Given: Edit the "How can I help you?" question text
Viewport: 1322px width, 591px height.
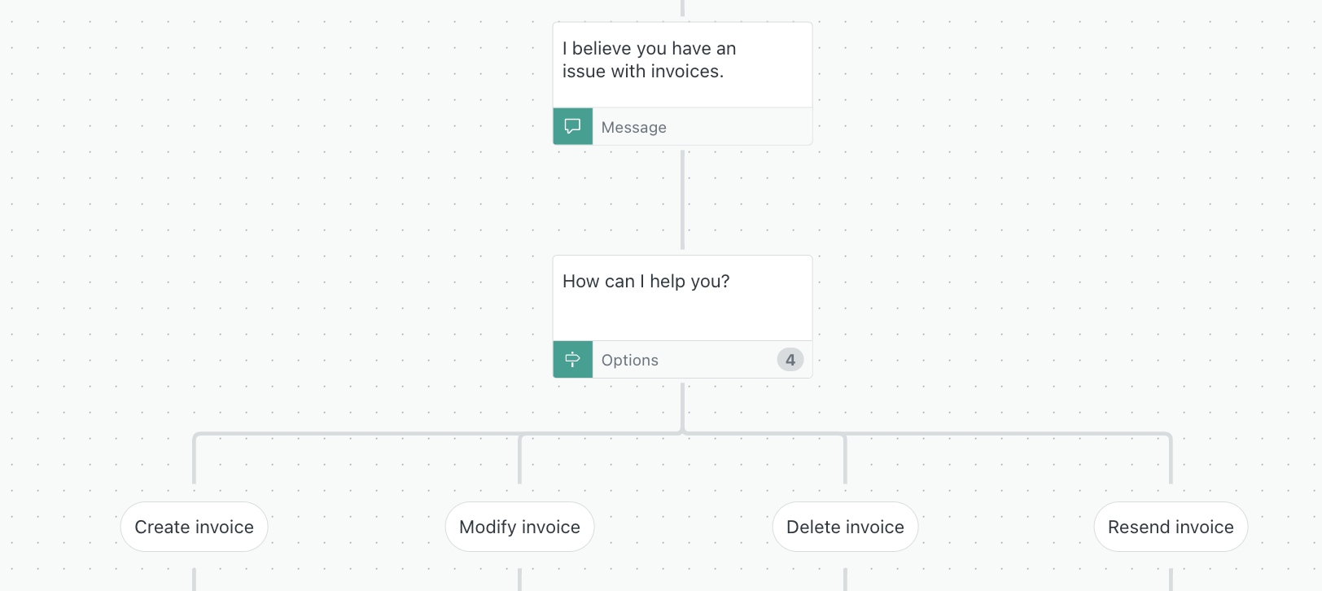Looking at the screenshot, I should click(x=646, y=282).
